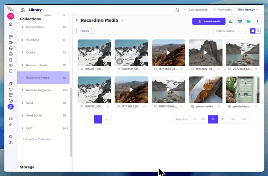Open the + Filters button
The width and height of the screenshot is (268, 176).
coord(84,31)
